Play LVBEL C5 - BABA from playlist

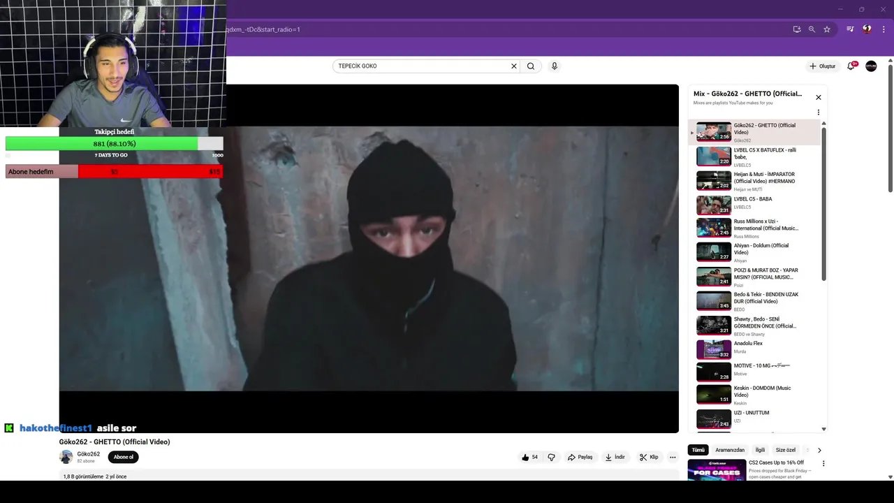point(754,205)
